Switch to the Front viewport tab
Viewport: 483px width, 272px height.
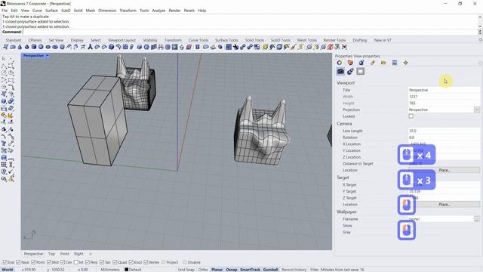pyautogui.click(x=65, y=254)
